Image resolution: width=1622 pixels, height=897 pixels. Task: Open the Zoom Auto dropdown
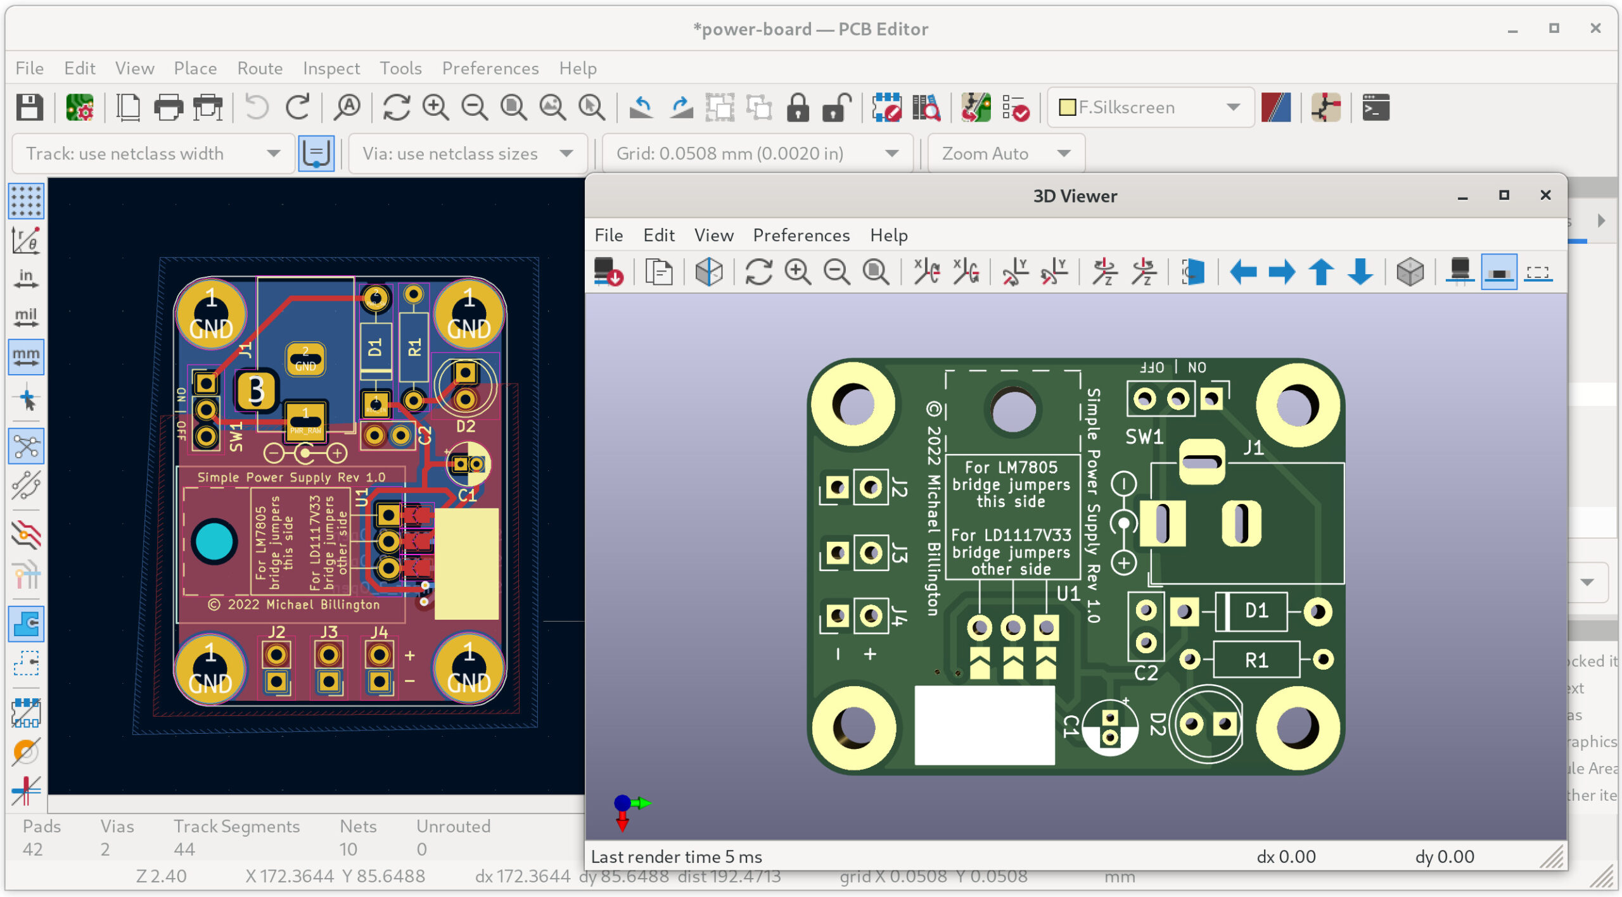click(1064, 154)
